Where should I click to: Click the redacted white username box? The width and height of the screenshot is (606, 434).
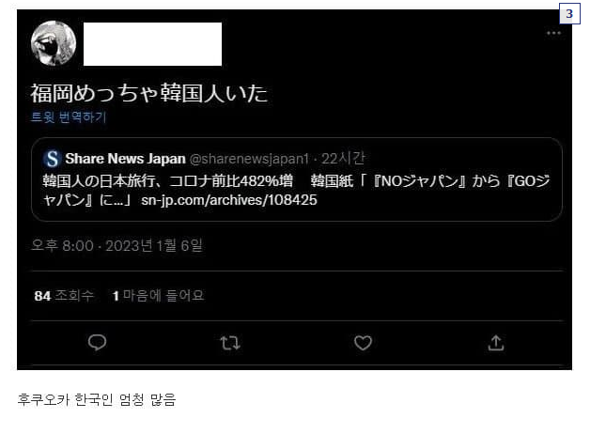click(x=152, y=44)
